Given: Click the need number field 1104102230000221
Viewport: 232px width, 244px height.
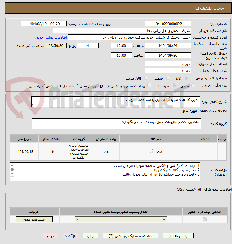Looking at the screenshot, I should point(168,24).
